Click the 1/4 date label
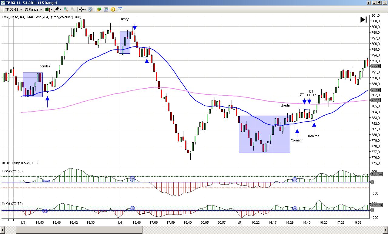 (120, 222)
